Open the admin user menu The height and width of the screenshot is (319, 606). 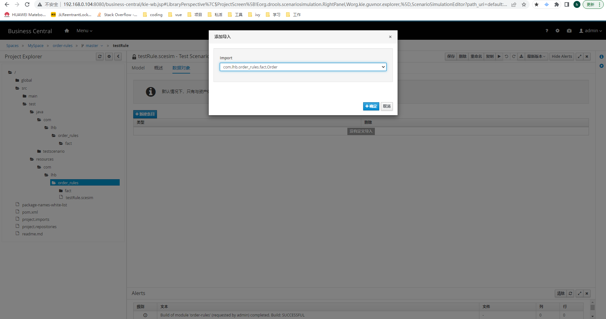coord(591,31)
